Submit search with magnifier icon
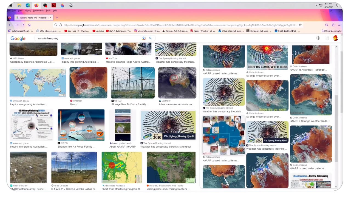Viewport: 351px width, 197px height. (x=150, y=38)
